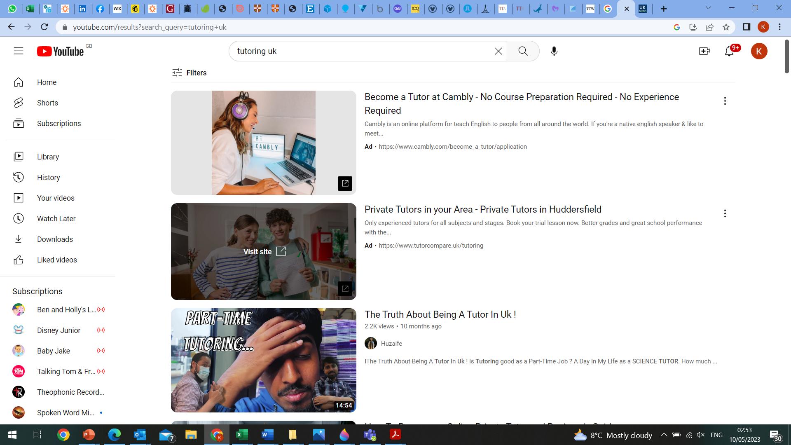Toggle the browser side panel
This screenshot has height=445, width=791.
coord(747,27)
